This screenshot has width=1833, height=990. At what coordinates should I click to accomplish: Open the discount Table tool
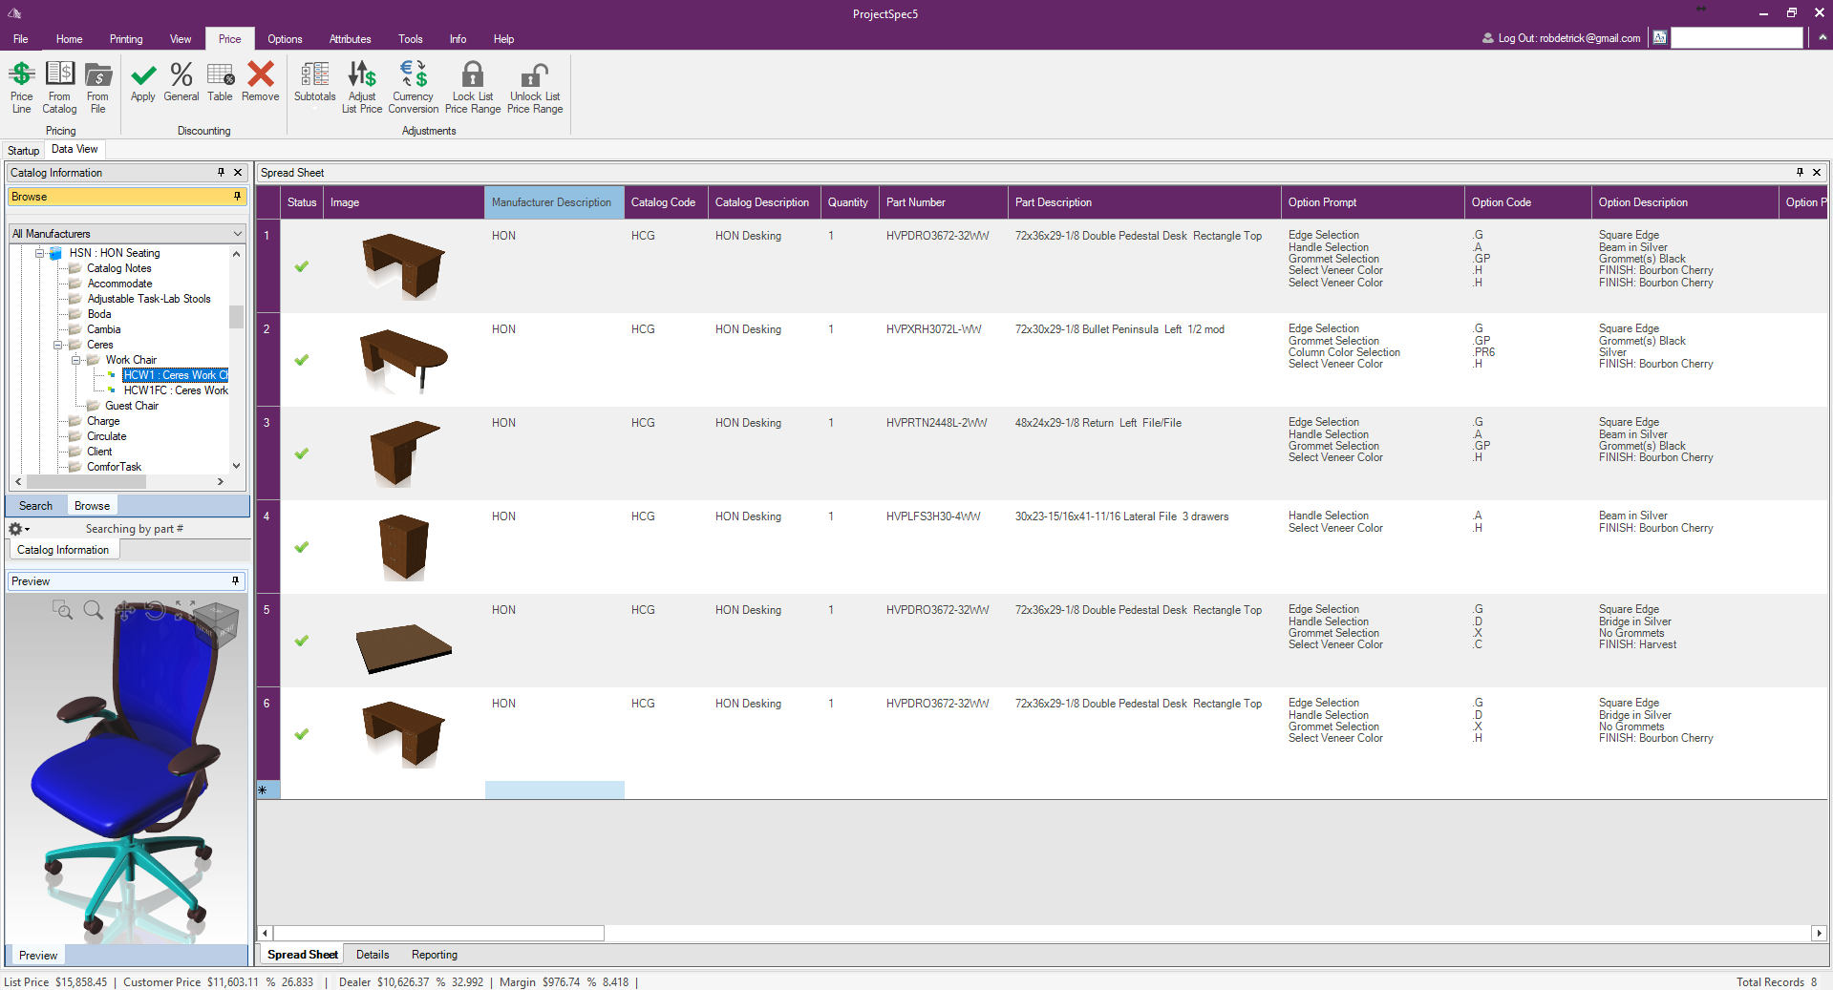click(220, 74)
